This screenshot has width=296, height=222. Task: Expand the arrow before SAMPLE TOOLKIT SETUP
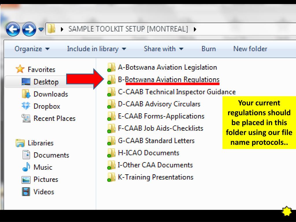[x=62, y=29]
